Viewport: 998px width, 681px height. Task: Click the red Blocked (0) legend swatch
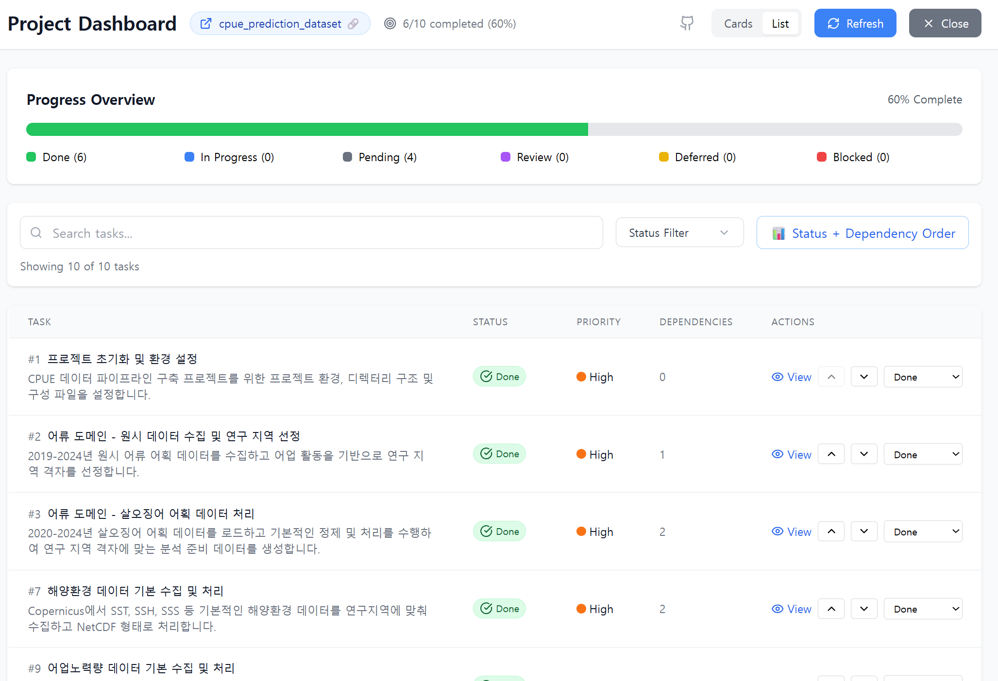point(822,157)
